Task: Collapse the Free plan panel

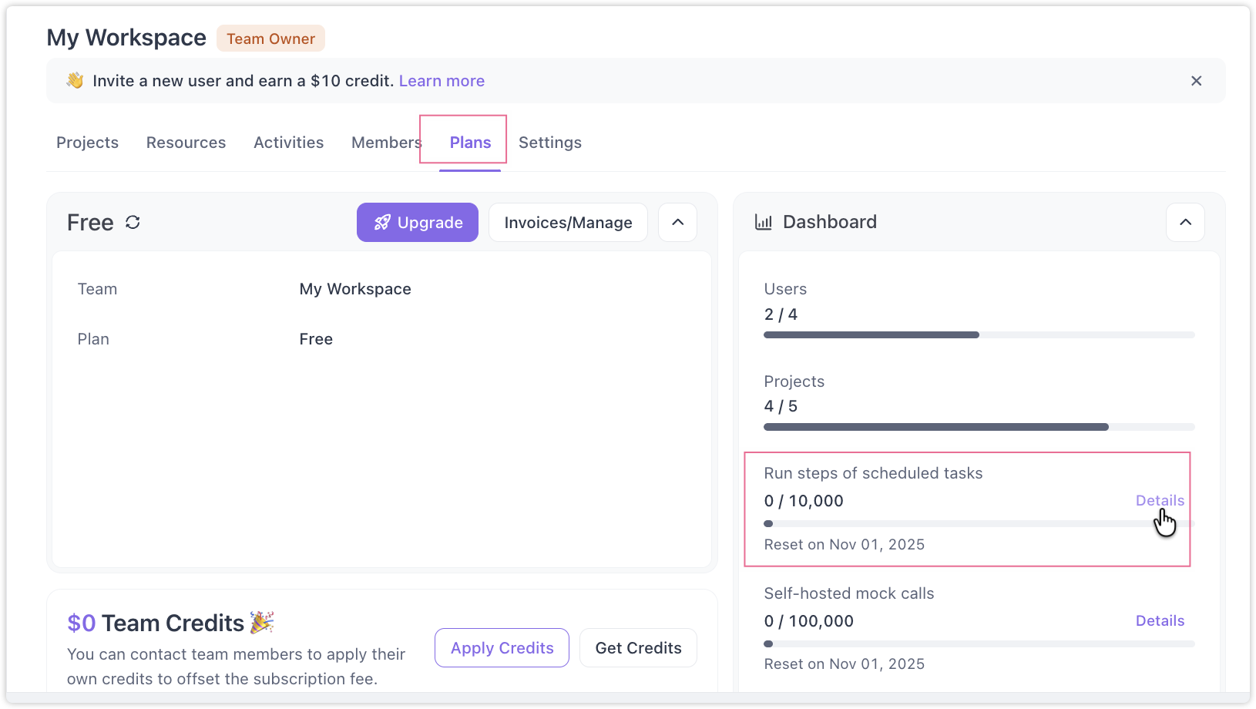Action: [677, 223]
